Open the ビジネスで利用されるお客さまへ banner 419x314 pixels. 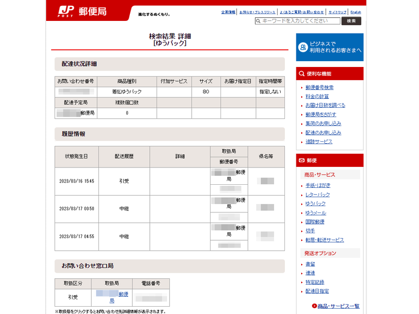(330, 46)
